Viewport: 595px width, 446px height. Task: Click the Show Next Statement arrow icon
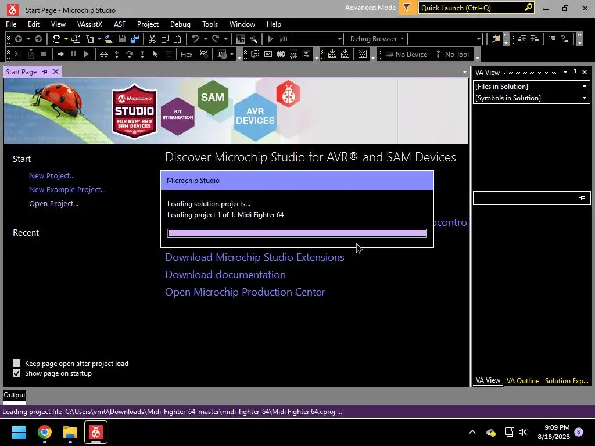60,54
